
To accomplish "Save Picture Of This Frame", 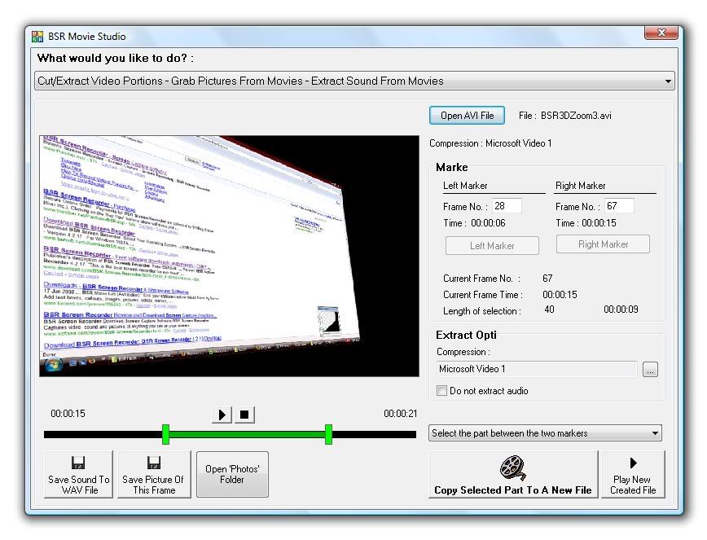I will click(154, 474).
